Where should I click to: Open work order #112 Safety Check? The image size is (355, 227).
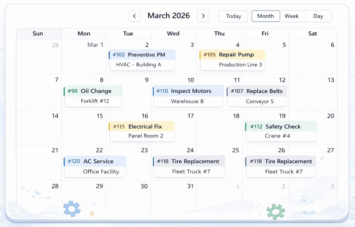click(x=281, y=131)
